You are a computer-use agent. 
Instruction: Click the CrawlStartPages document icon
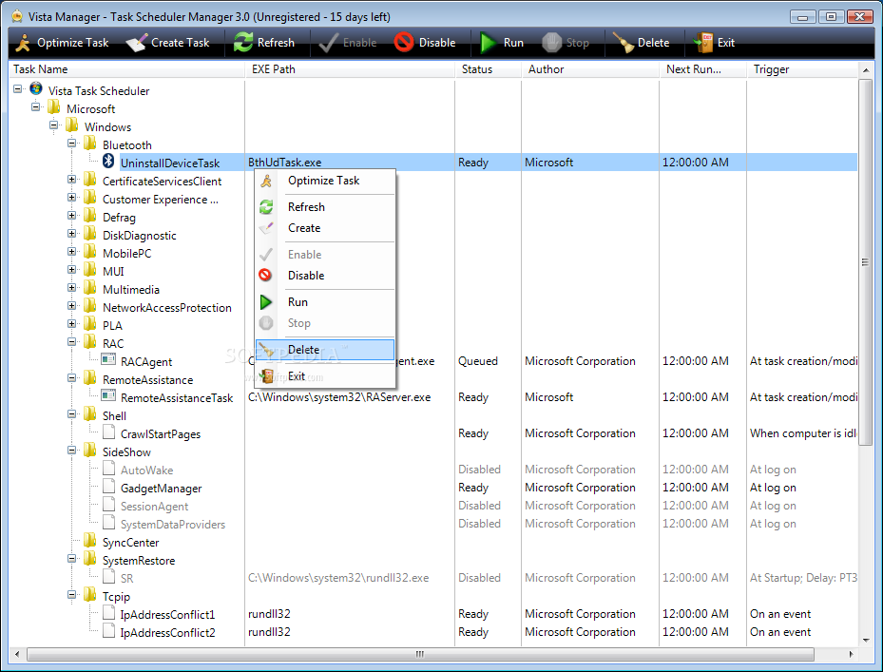point(109,432)
